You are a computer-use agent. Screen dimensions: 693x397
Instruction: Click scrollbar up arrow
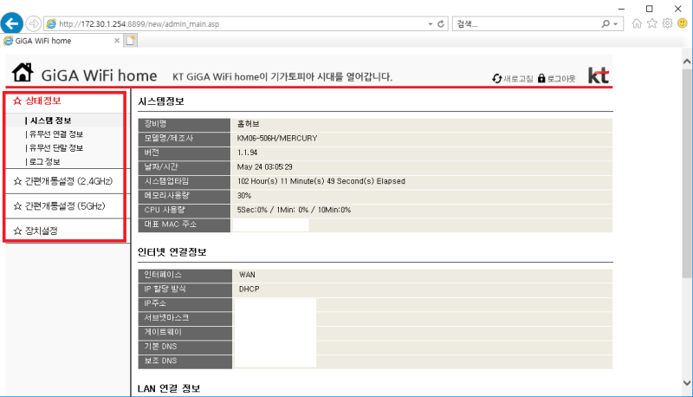(x=687, y=62)
